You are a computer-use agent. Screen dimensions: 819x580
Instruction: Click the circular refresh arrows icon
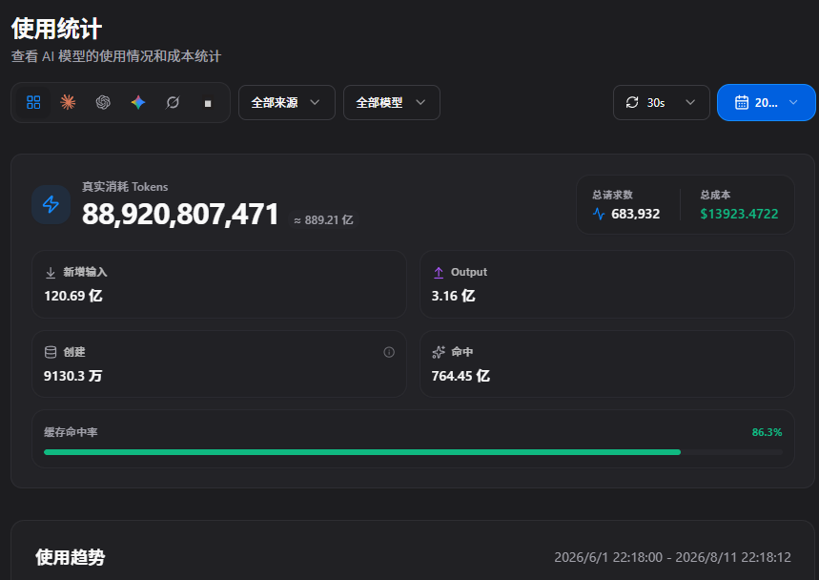[632, 102]
